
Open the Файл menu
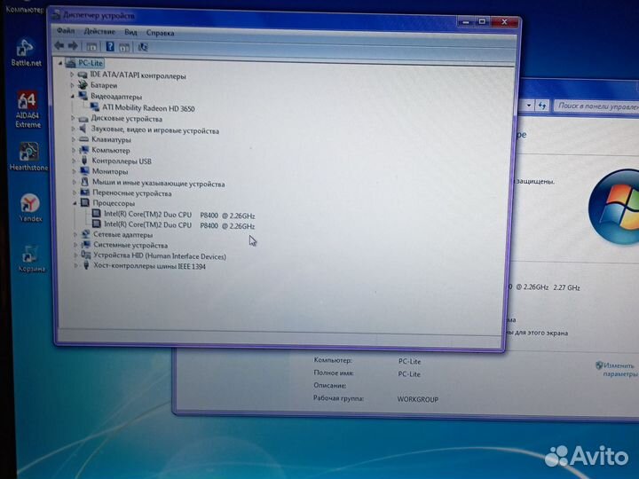coord(66,31)
